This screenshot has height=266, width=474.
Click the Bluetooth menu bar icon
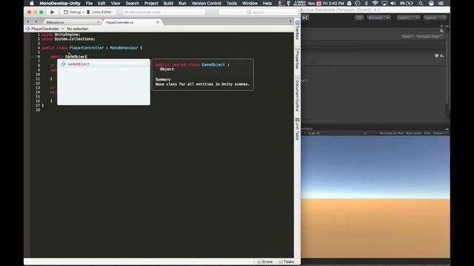(367, 3)
